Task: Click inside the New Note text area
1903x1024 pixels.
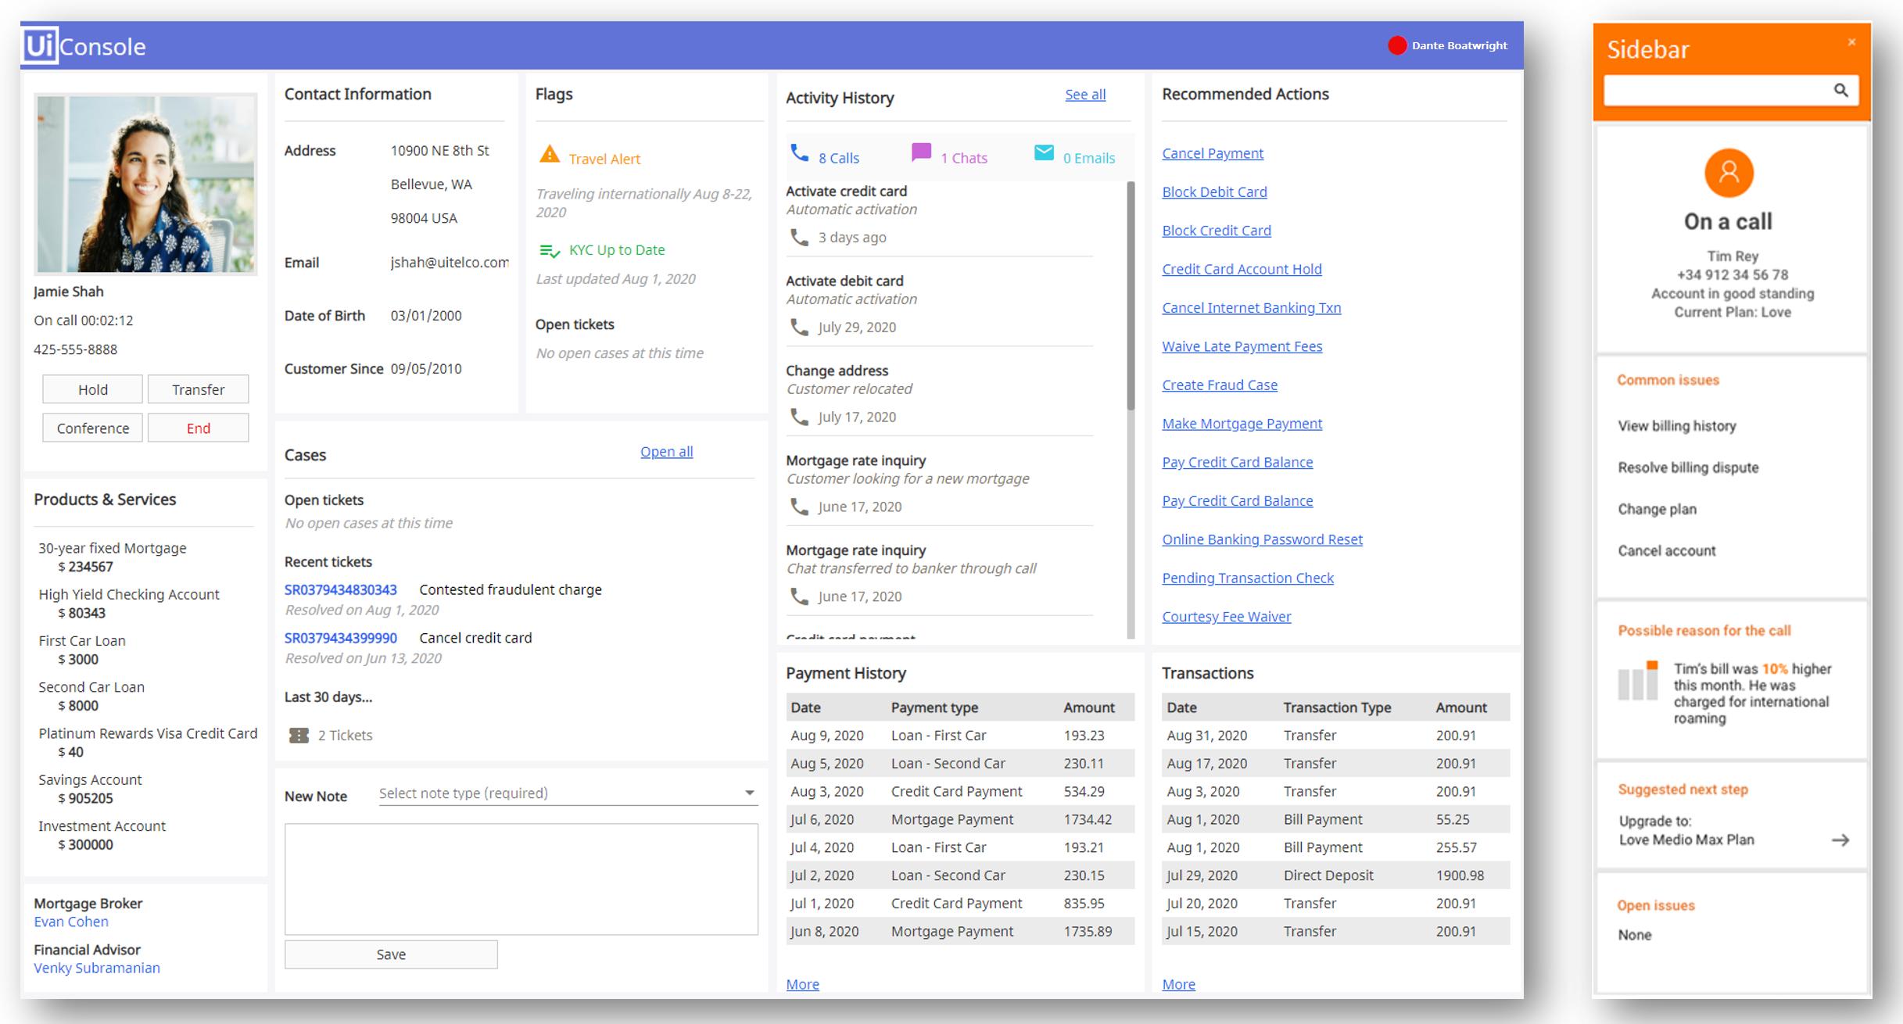Action: pyautogui.click(x=521, y=879)
